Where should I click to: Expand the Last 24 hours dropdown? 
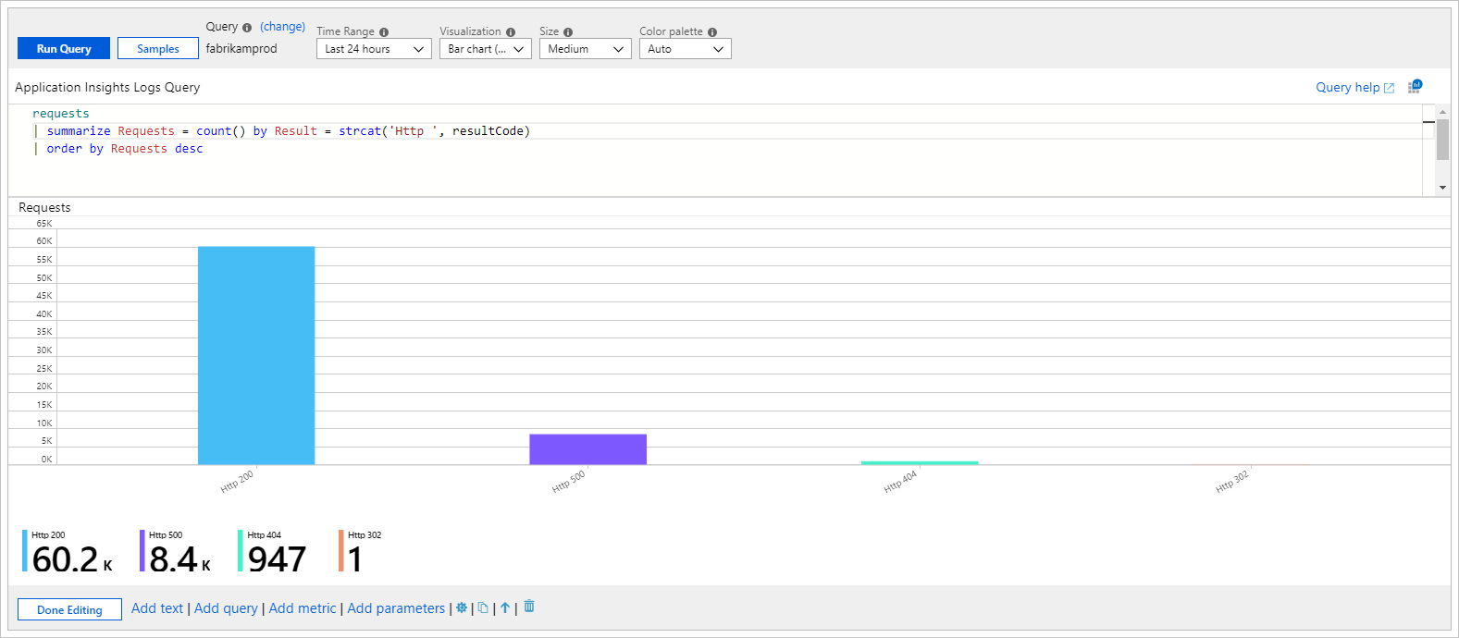(374, 49)
